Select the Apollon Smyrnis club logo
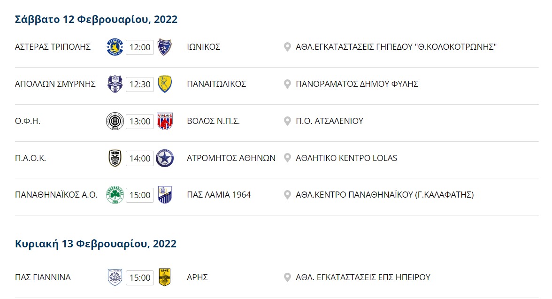The width and height of the screenshot is (552, 299). [115, 84]
